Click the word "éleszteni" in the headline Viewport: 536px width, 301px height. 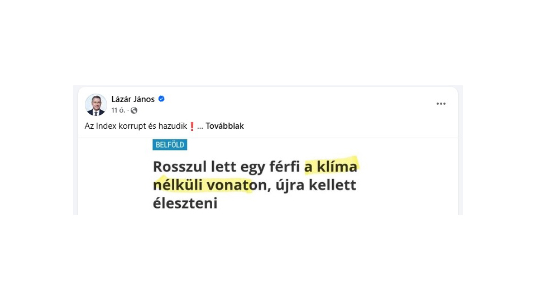[185, 204]
